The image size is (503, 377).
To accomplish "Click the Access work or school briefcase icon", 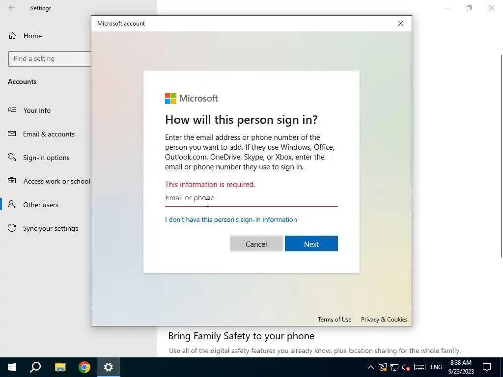I will [12, 181].
